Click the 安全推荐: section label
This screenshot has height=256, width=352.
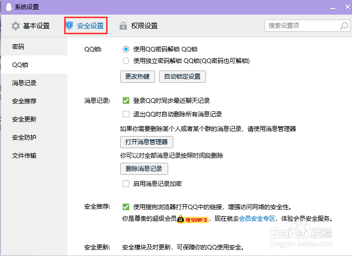[x=97, y=207]
